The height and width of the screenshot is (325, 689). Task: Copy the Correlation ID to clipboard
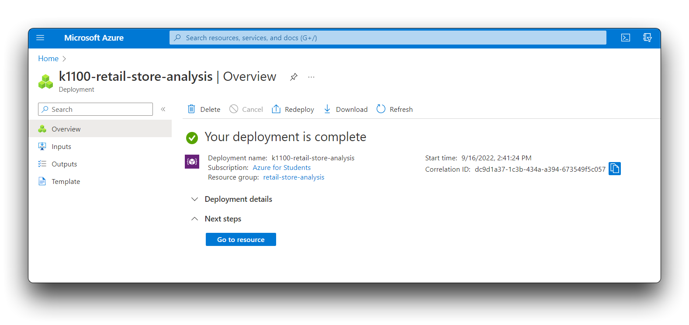615,169
